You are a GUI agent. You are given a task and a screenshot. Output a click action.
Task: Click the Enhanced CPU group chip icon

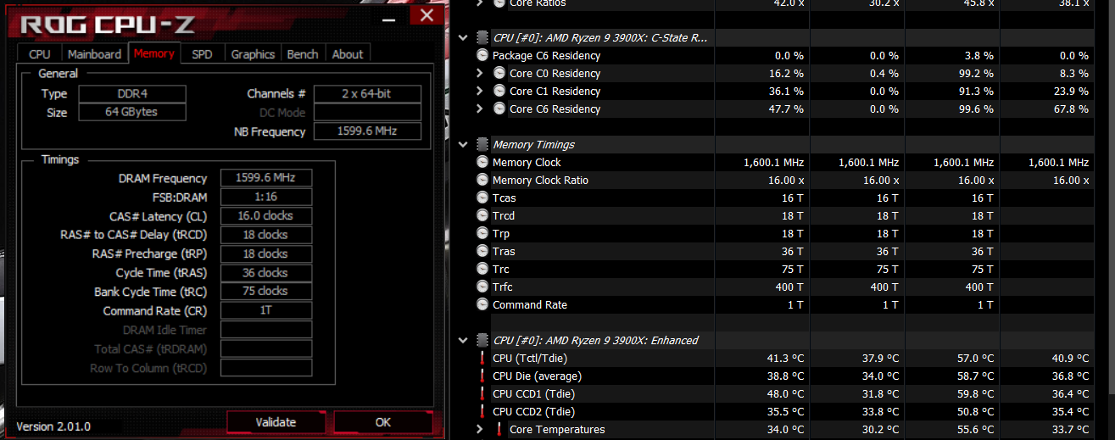482,340
